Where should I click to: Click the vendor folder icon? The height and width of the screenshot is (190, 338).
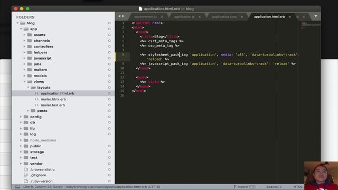[x=26, y=164]
